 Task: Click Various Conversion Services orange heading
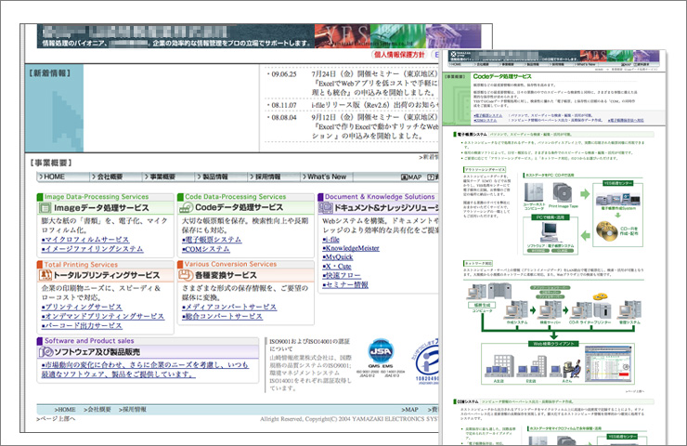tap(230, 264)
